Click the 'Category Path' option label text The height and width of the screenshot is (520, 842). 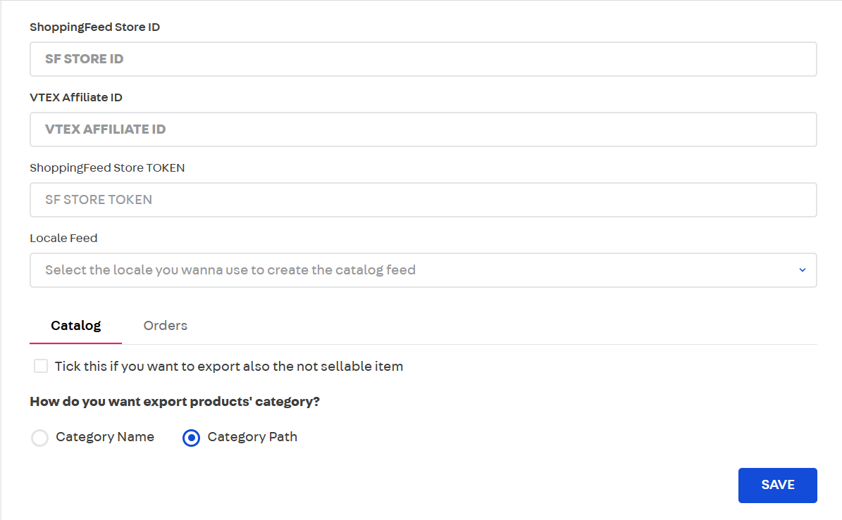(252, 437)
